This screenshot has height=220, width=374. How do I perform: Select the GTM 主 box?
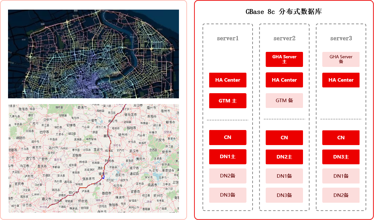228,101
